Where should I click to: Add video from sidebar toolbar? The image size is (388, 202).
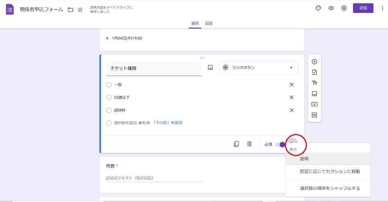(314, 104)
